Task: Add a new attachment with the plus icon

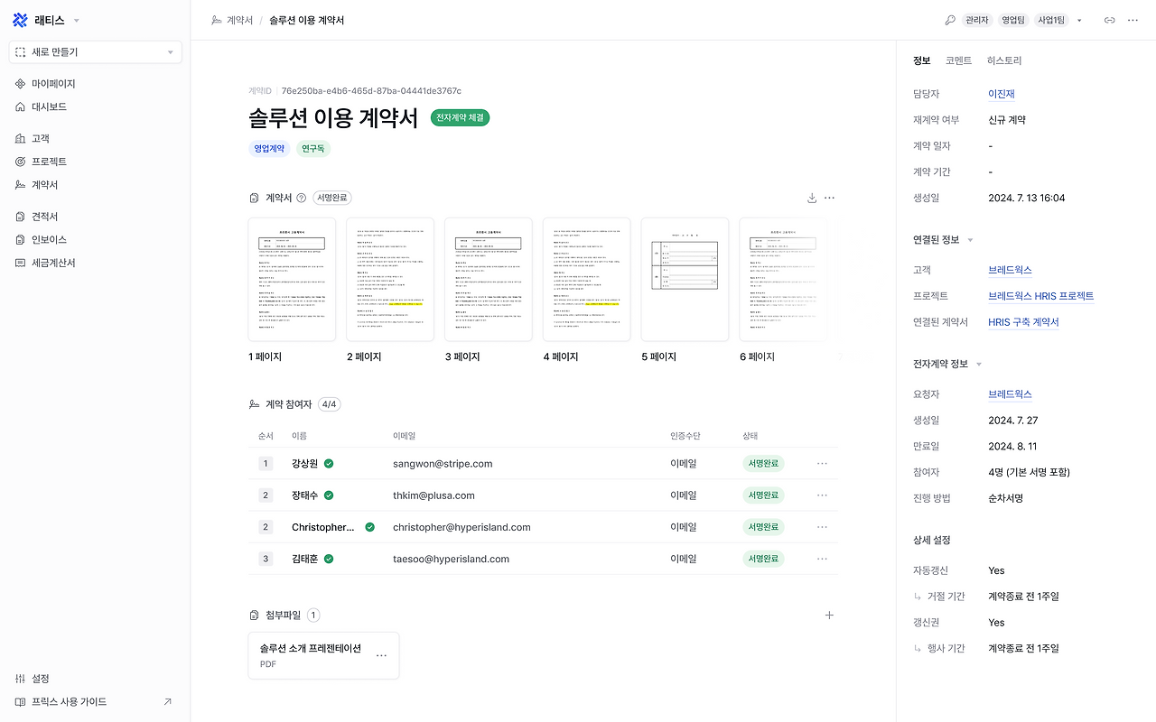Action: [x=829, y=615]
